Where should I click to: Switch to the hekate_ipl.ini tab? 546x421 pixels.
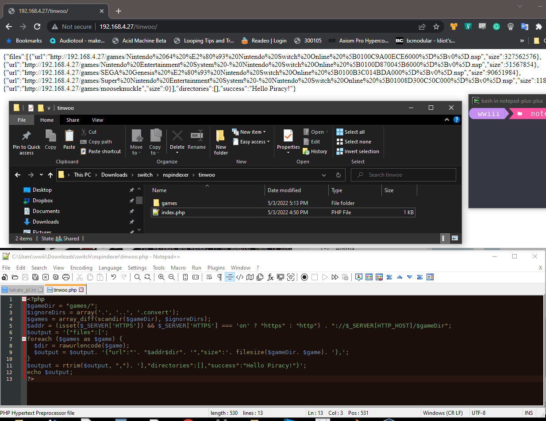(x=23, y=290)
